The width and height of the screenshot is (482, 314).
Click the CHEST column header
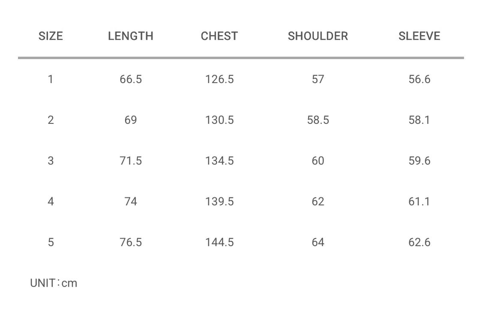219,36
